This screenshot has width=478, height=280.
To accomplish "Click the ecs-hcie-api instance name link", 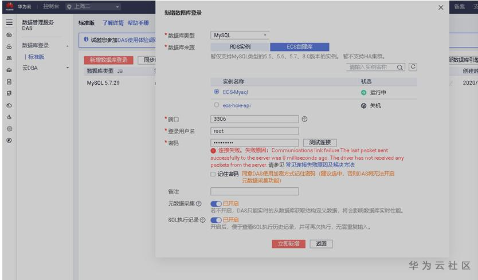I will coord(237,105).
